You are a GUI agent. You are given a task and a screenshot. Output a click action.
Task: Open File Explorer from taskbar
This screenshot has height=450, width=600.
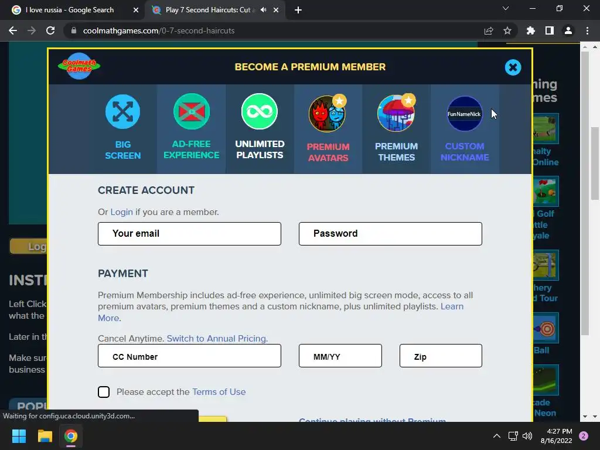click(x=45, y=436)
